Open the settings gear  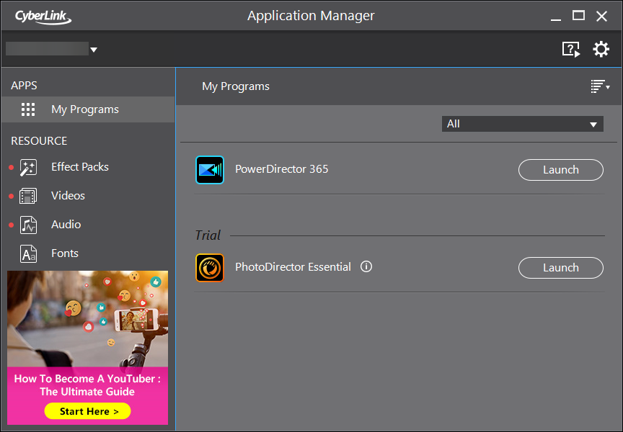(x=601, y=50)
